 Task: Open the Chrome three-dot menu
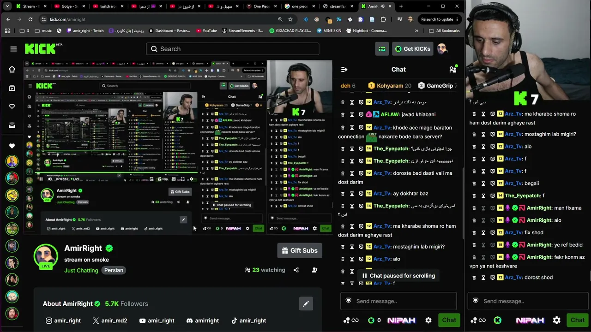(457, 19)
